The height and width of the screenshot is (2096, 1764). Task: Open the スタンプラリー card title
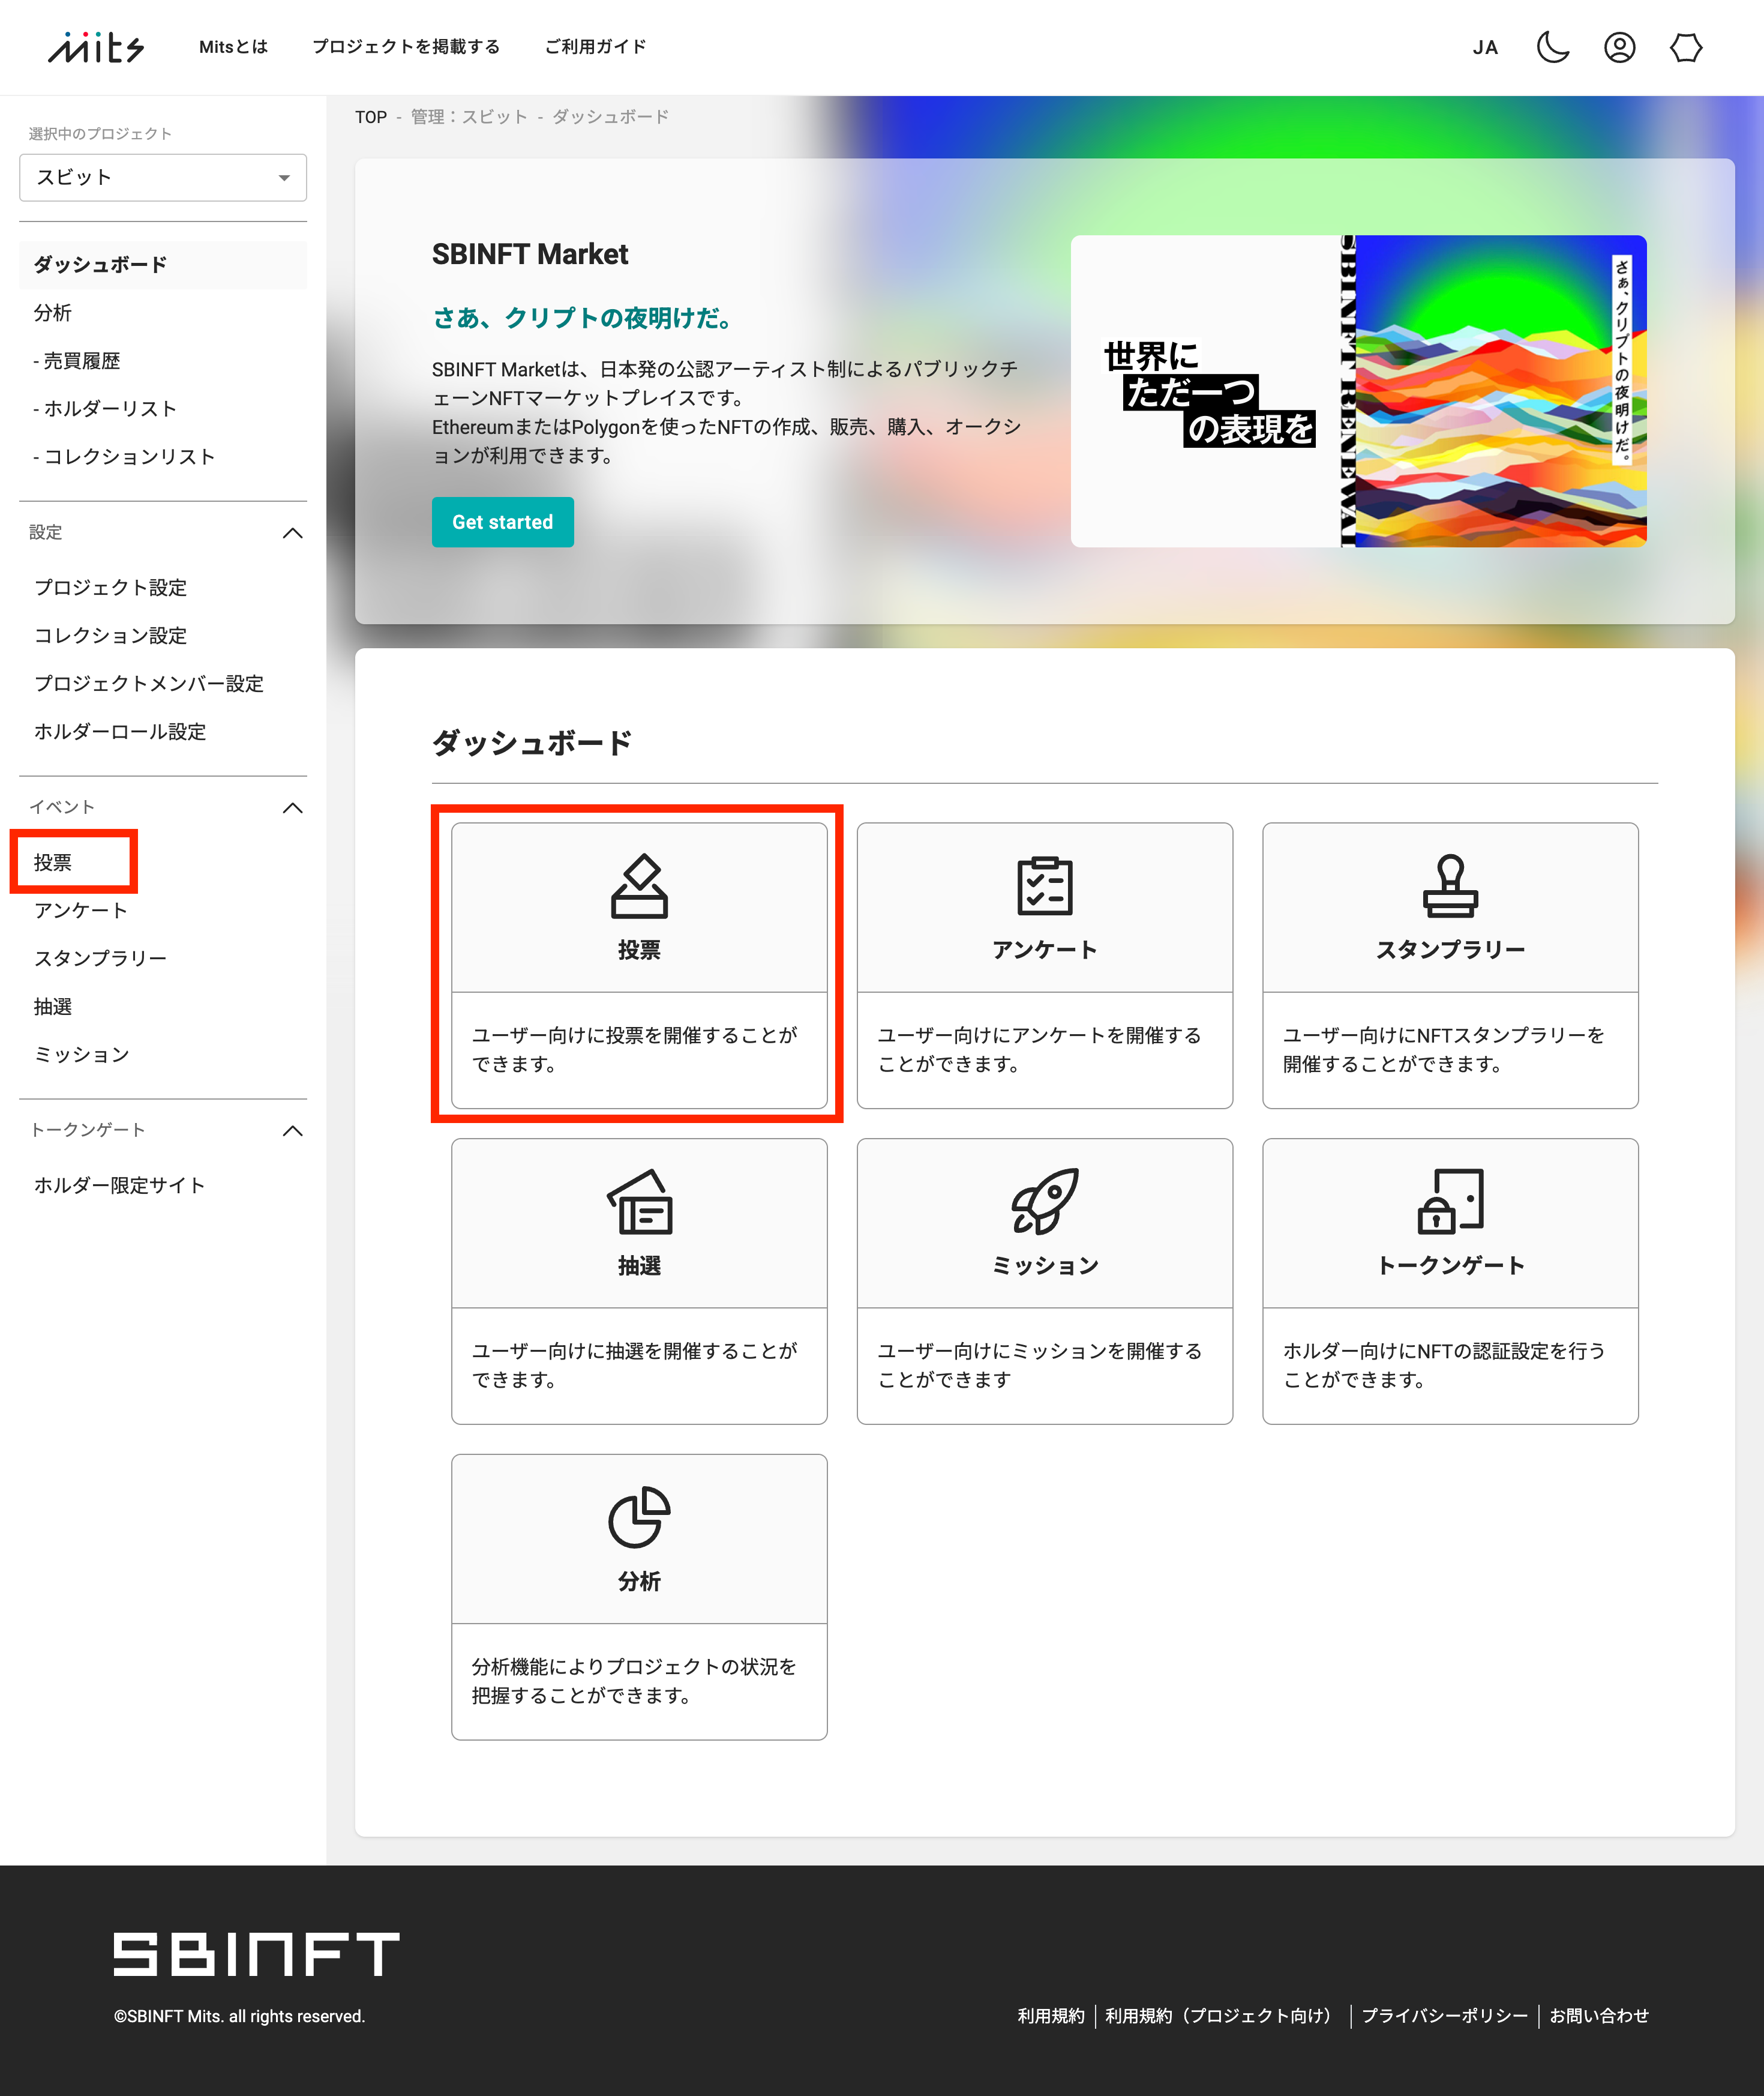1450,950
